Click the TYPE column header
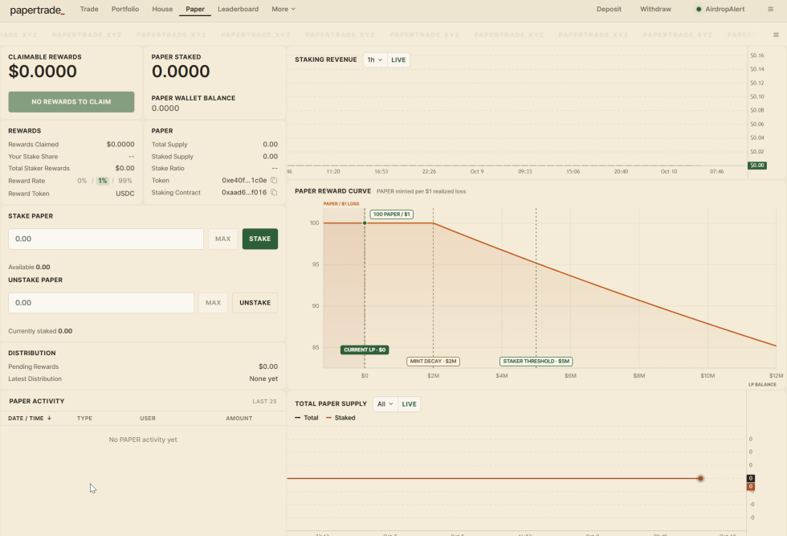This screenshot has height=536, width=787. 84,418
